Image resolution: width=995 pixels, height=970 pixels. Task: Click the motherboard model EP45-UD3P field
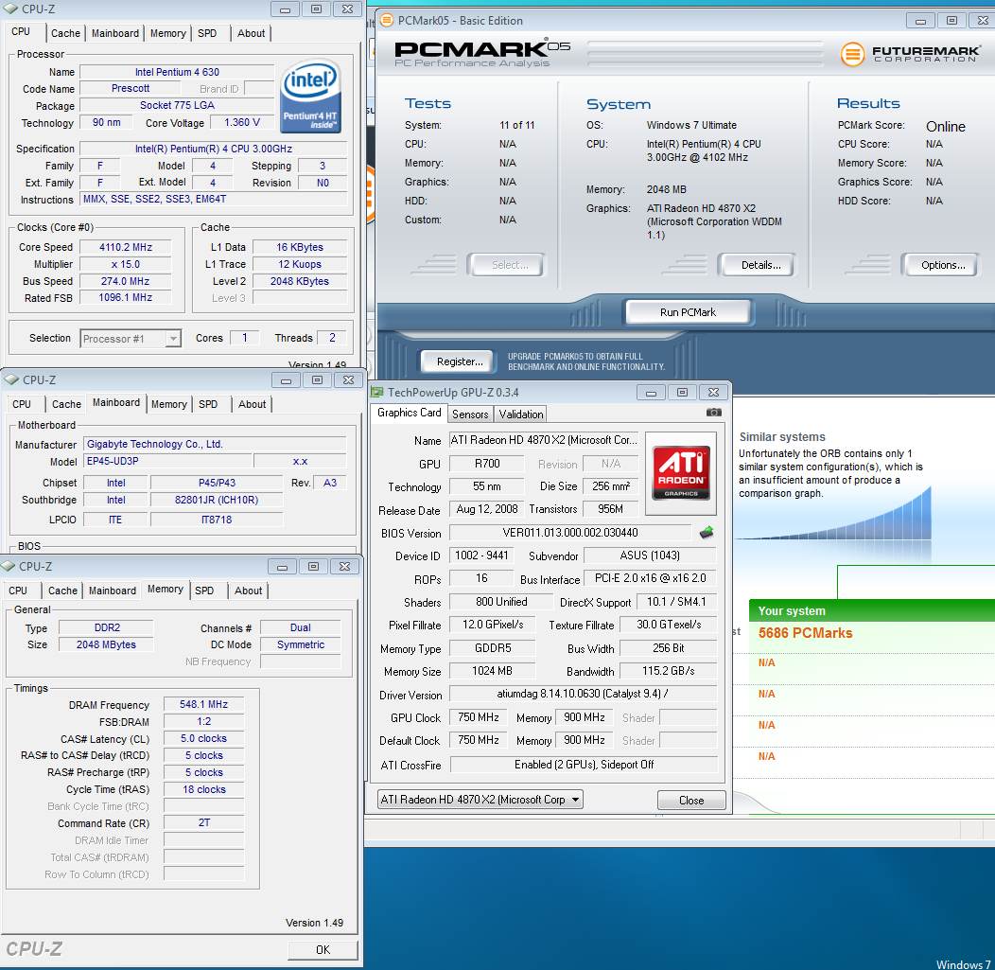tap(167, 462)
